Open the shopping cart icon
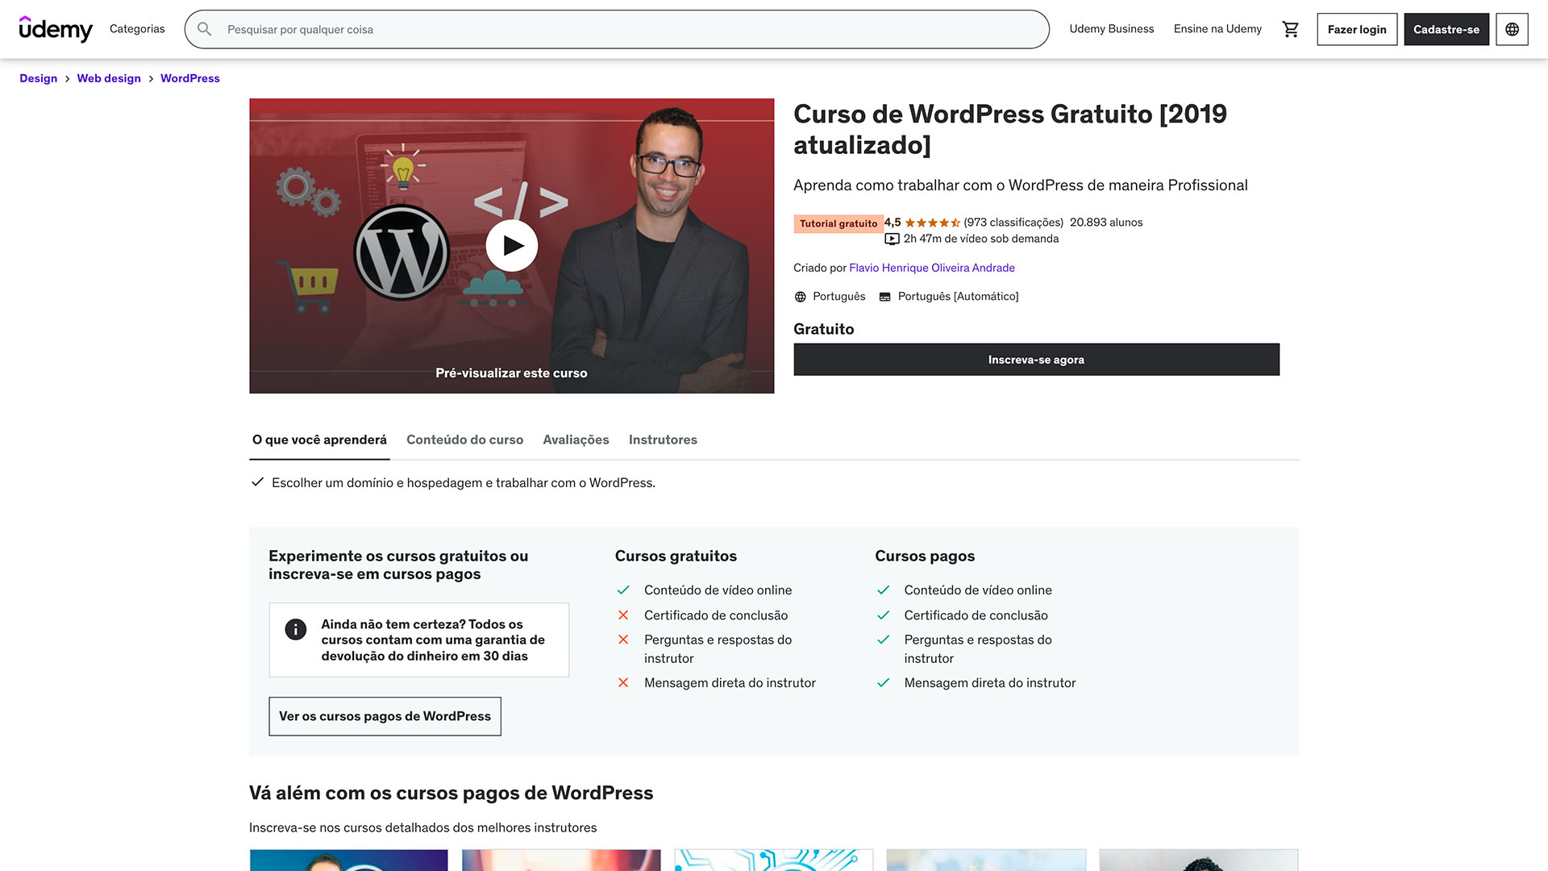 pos(1291,29)
